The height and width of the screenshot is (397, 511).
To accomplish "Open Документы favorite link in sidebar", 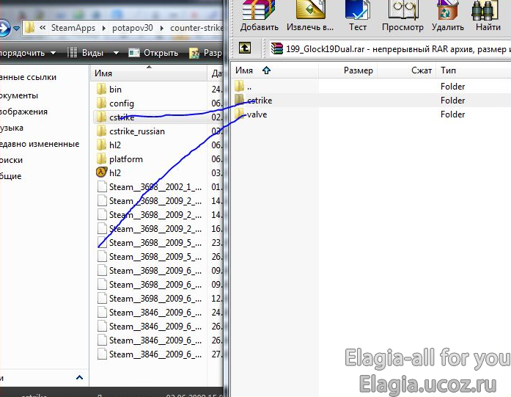I will tap(19, 95).
